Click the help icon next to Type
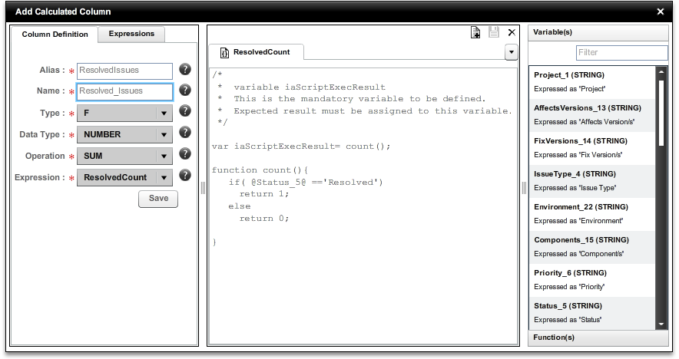Screen dimensions: 679x359 (185, 110)
